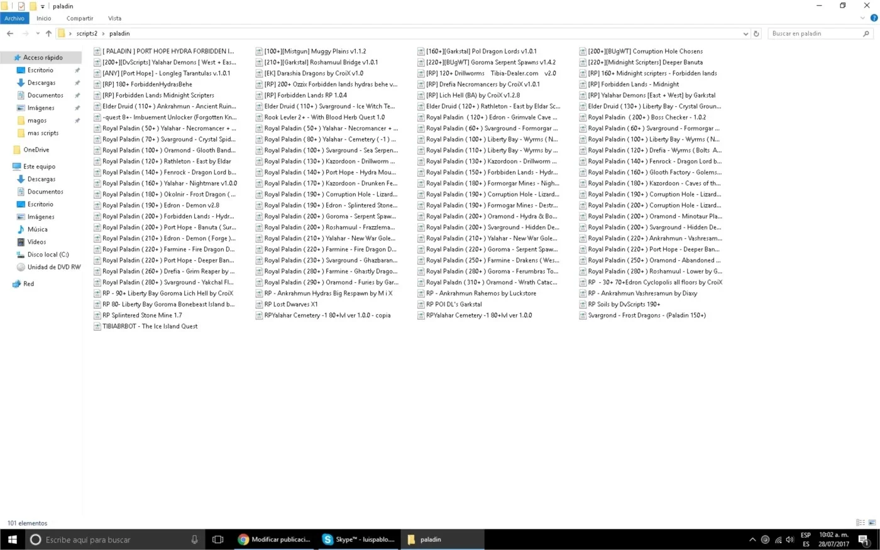This screenshot has width=880, height=550.
Task: Click scripts2 in the address breadcrumb
Action: click(x=87, y=34)
